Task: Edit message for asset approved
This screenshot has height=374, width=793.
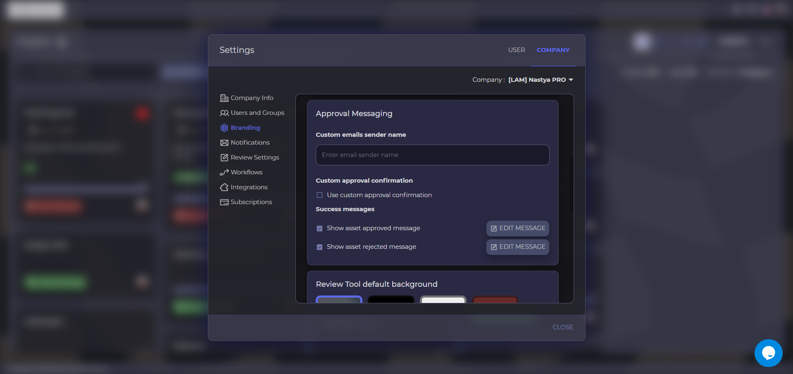Action: 517,228
